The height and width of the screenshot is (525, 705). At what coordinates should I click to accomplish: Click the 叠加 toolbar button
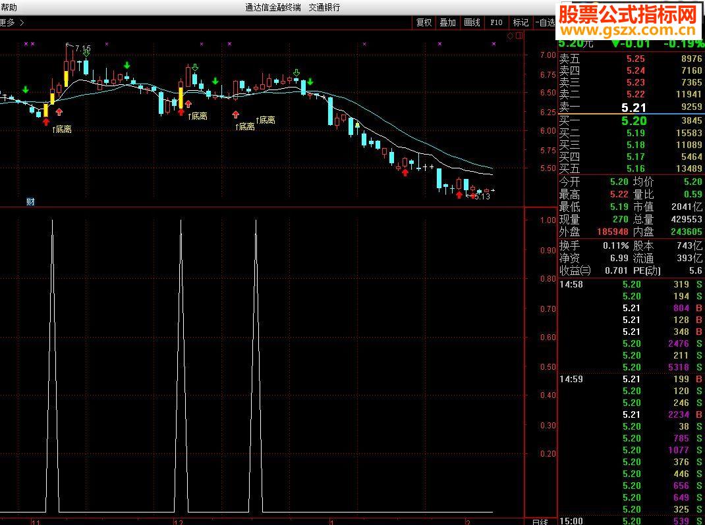448,22
